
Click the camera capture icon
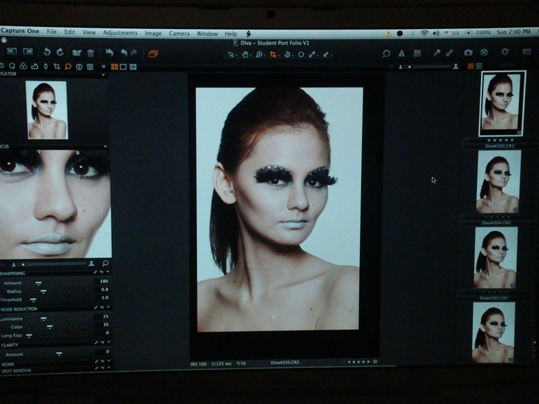(468, 53)
